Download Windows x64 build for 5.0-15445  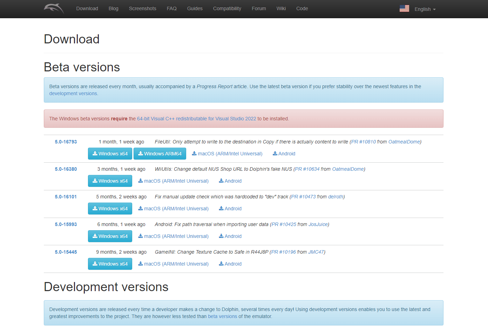(110, 264)
